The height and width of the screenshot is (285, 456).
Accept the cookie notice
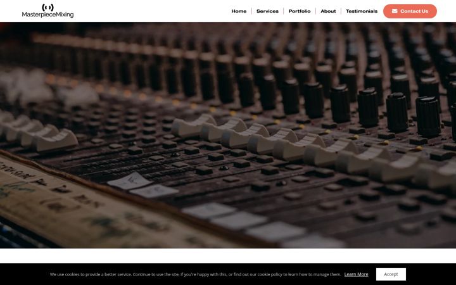coord(391,274)
